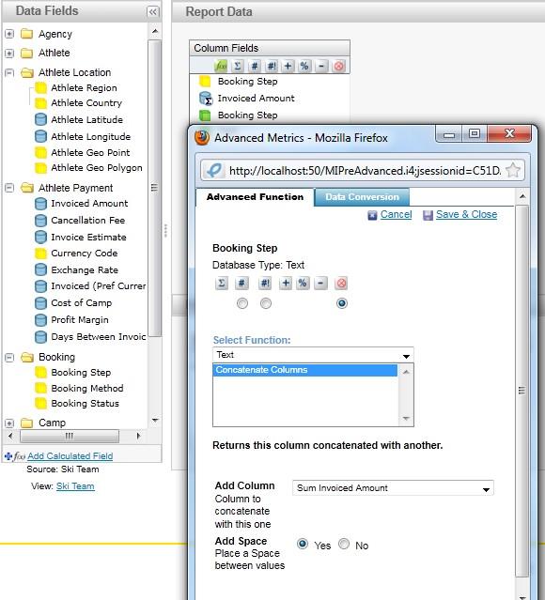The height and width of the screenshot is (600, 545).
Task: Click the fx function icon in Column Fields toolbar
Action: tap(221, 67)
